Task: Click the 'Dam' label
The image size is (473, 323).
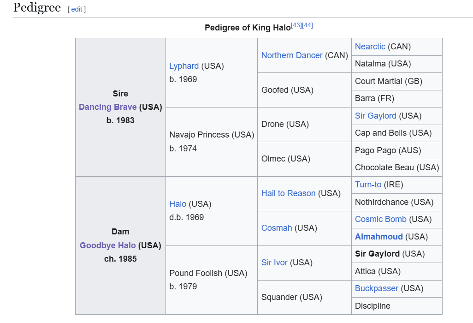Action: click(120, 232)
